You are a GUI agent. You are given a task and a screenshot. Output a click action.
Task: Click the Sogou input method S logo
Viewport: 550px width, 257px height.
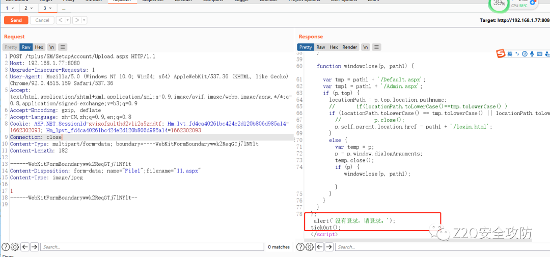click(x=500, y=53)
